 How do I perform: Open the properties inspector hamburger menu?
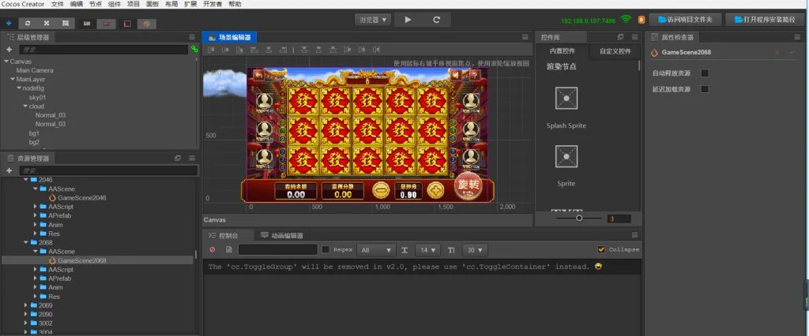(797, 37)
